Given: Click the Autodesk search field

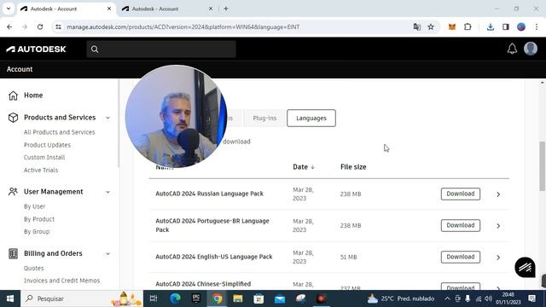Looking at the screenshot, I should pos(161,49).
